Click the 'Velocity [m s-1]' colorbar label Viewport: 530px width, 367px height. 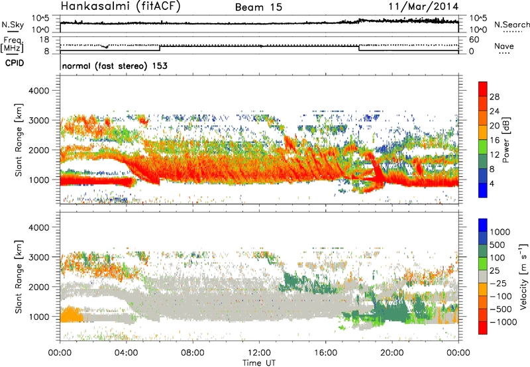pyautogui.click(x=523, y=276)
